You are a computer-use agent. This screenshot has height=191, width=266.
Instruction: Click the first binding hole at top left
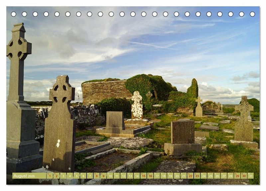click(13, 14)
